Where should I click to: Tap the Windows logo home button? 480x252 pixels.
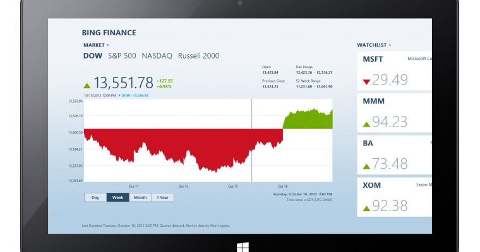point(243,248)
